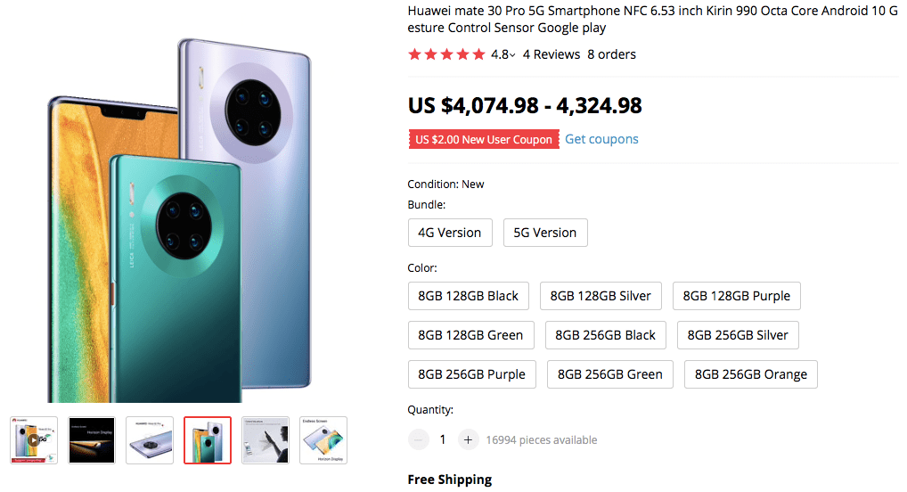907x492 pixels.
Task: Select 8GB 128GB Black option
Action: 469,296
